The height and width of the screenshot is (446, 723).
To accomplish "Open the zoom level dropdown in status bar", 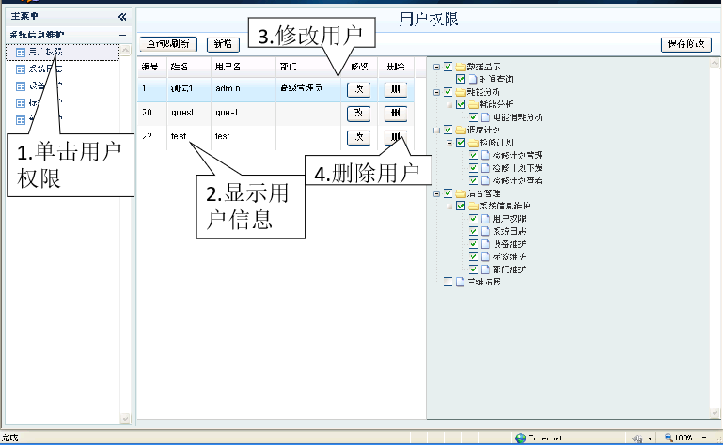I will [704, 438].
